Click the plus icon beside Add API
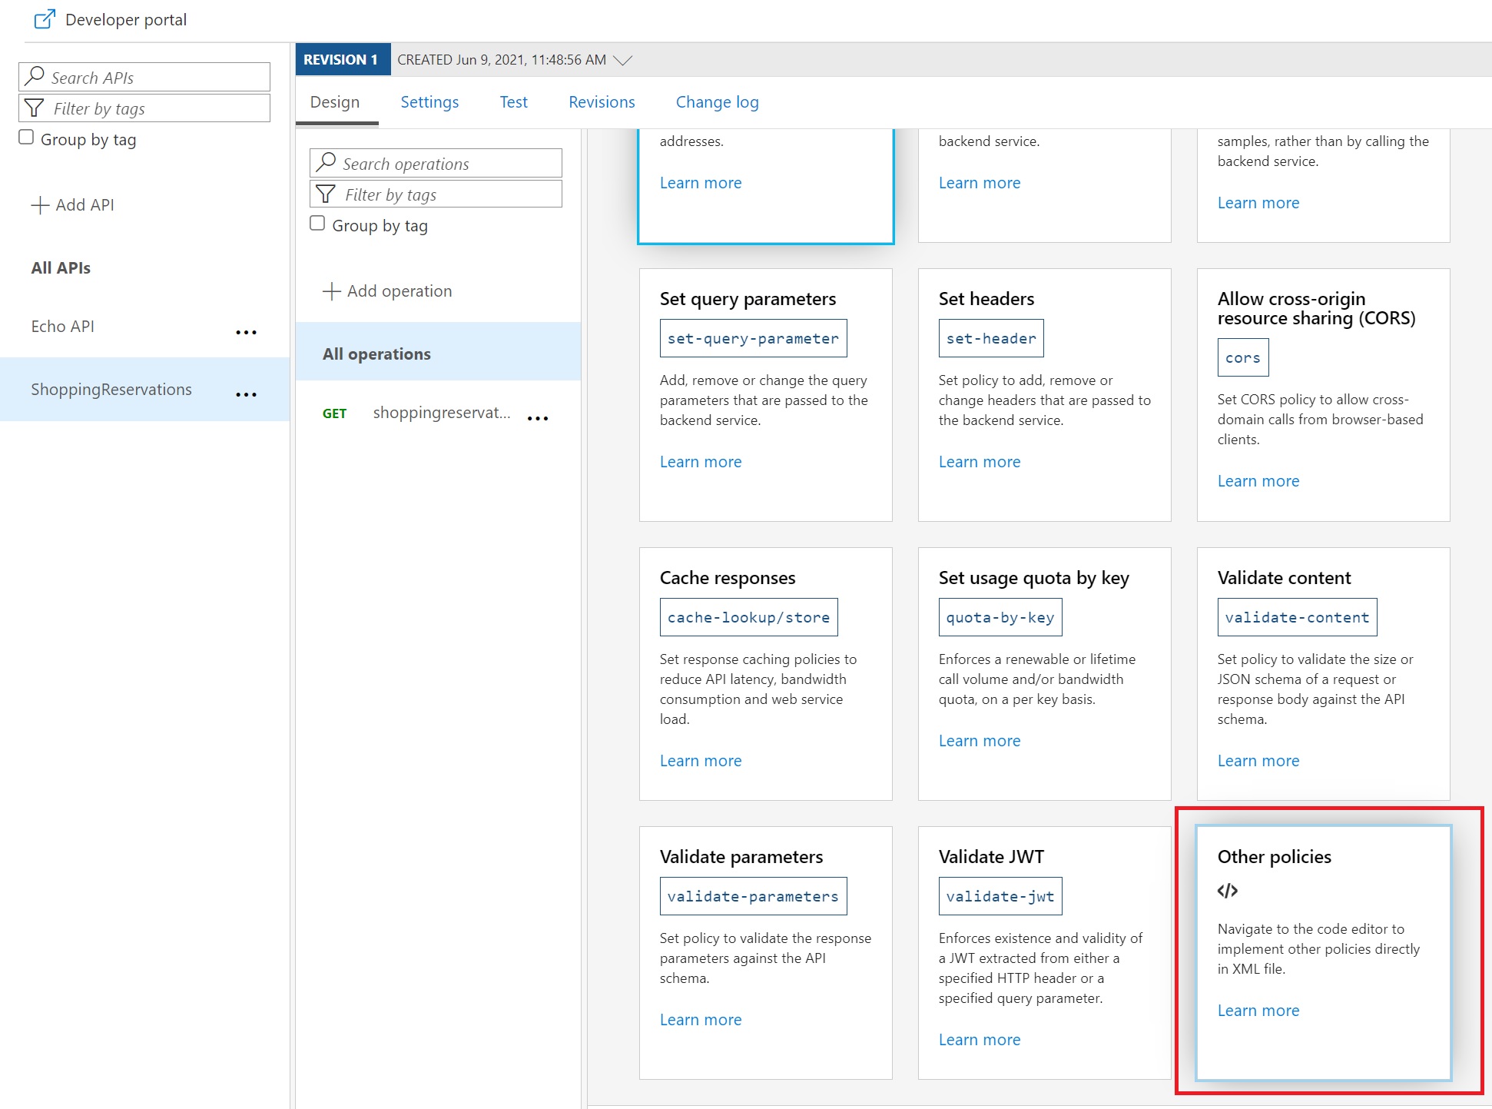The height and width of the screenshot is (1109, 1492). point(40,205)
